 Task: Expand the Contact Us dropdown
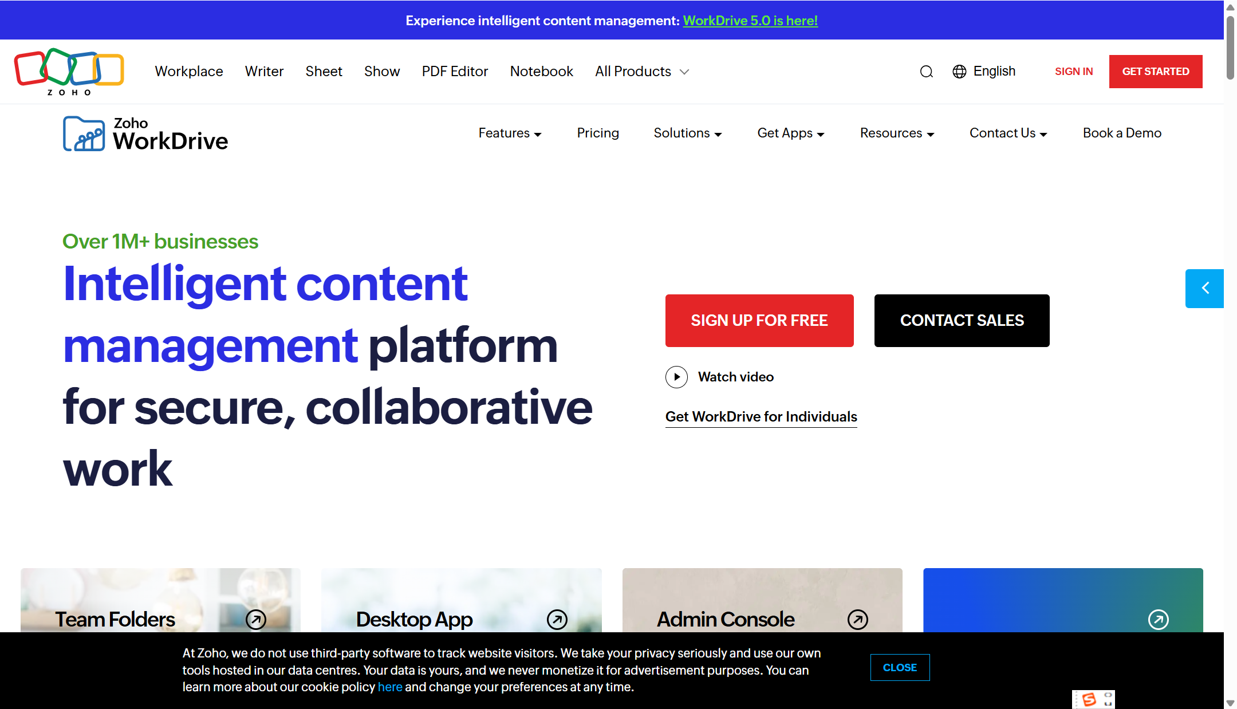point(1008,133)
